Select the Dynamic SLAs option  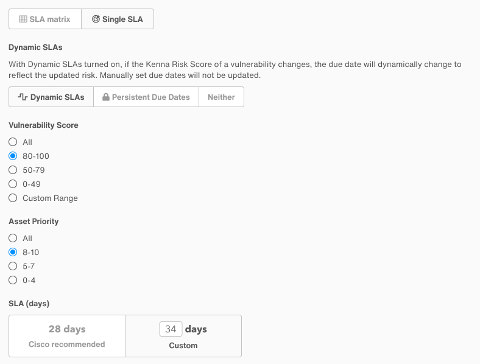[51, 97]
